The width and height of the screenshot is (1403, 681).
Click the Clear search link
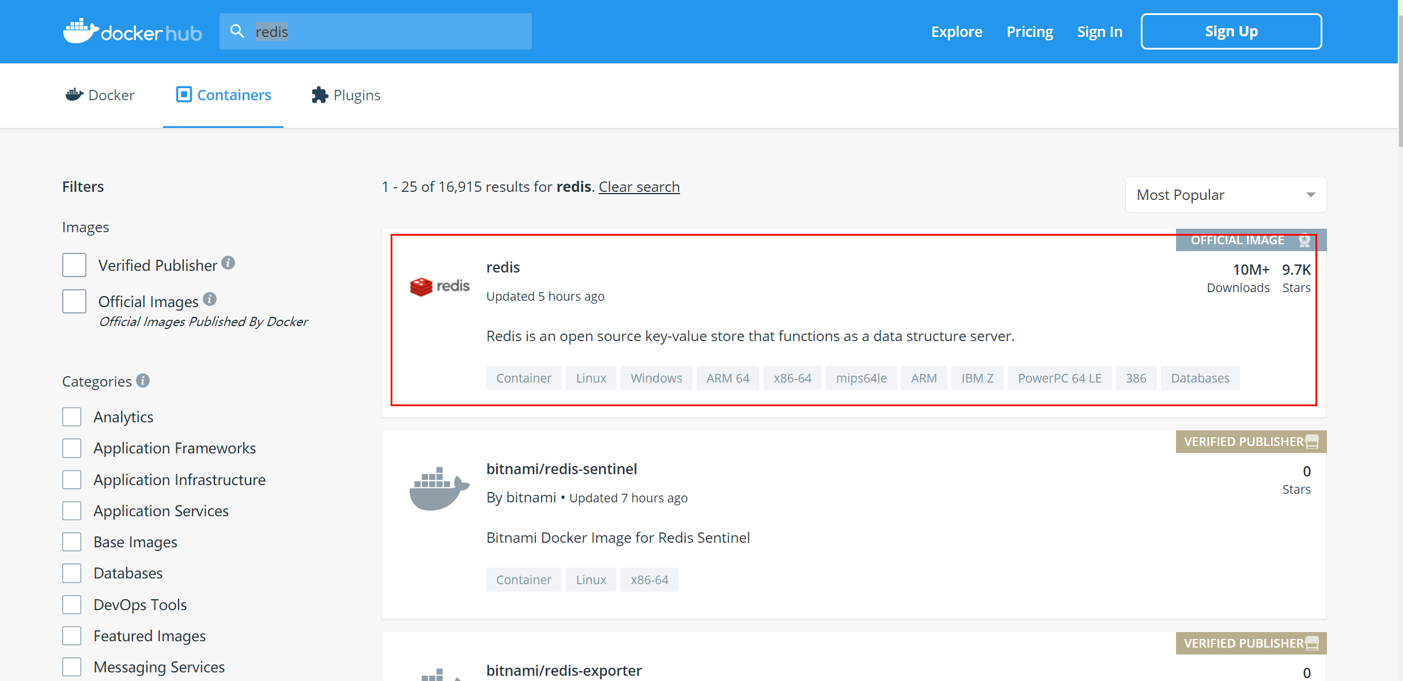pyautogui.click(x=639, y=187)
